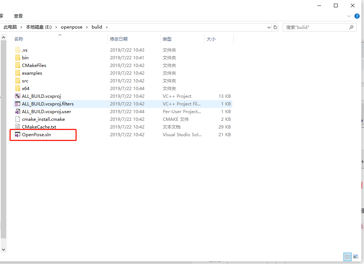
Task: Open the bin folder icon
Action: 17,57
